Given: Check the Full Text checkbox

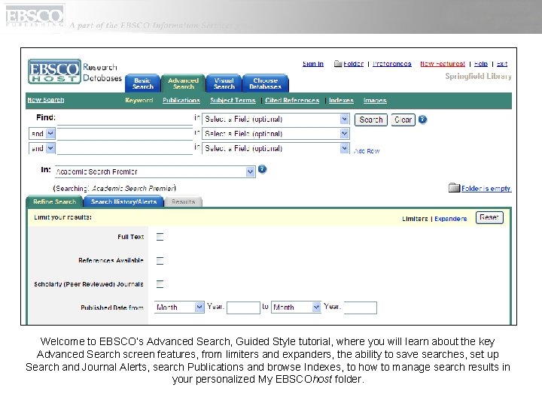Looking at the screenshot, I should [x=160, y=237].
